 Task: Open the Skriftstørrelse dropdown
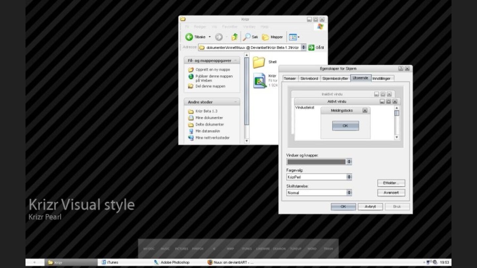tap(349, 193)
